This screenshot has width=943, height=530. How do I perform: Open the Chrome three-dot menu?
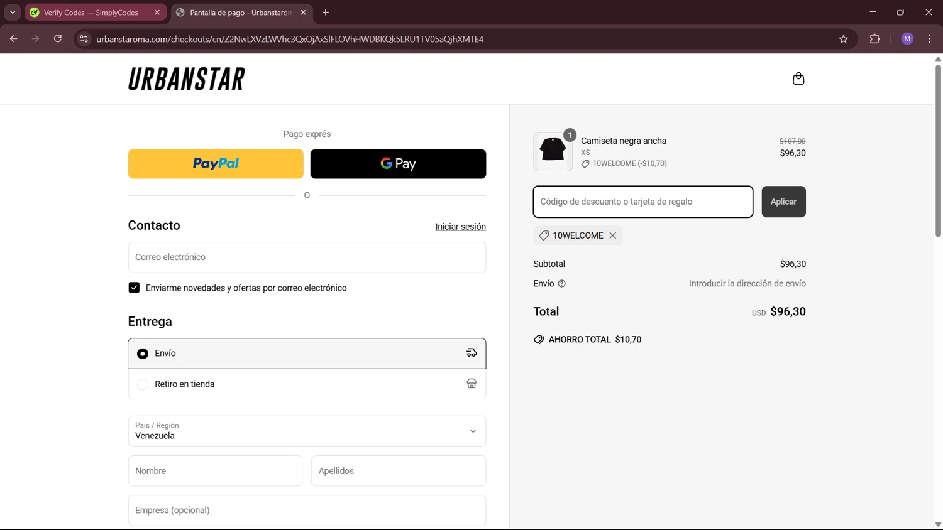[x=929, y=39]
